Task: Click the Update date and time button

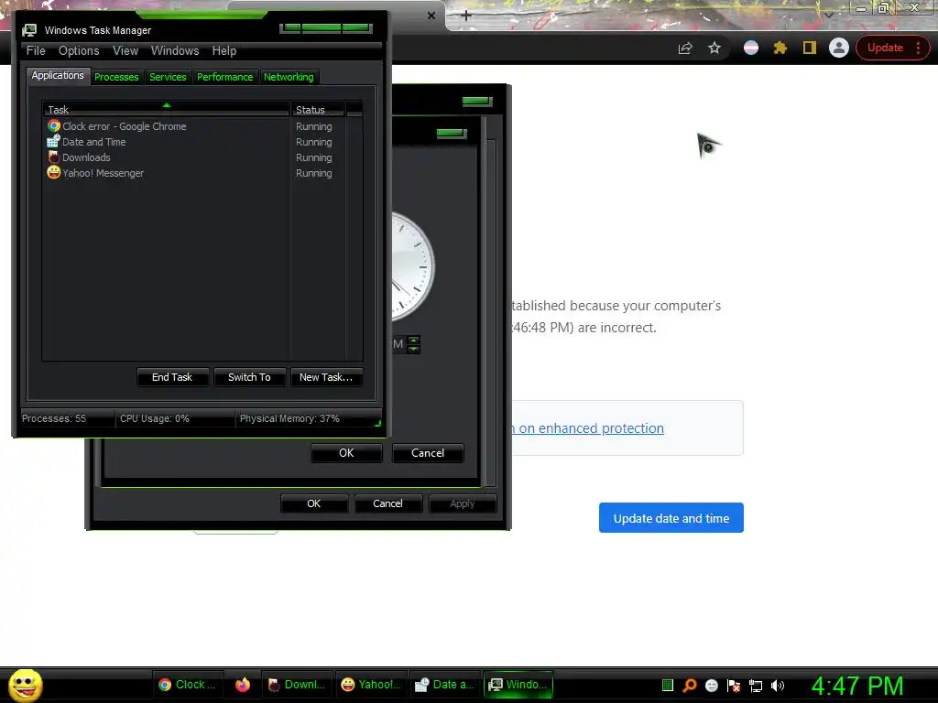Action: tap(671, 518)
